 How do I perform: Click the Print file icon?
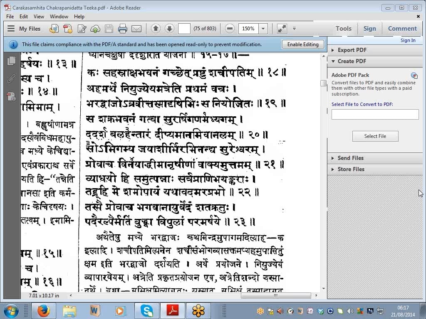(122, 29)
